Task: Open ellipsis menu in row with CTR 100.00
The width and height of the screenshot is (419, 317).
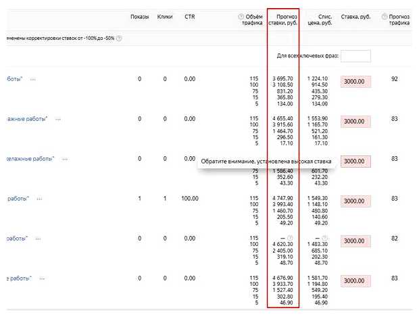Action: (40, 199)
